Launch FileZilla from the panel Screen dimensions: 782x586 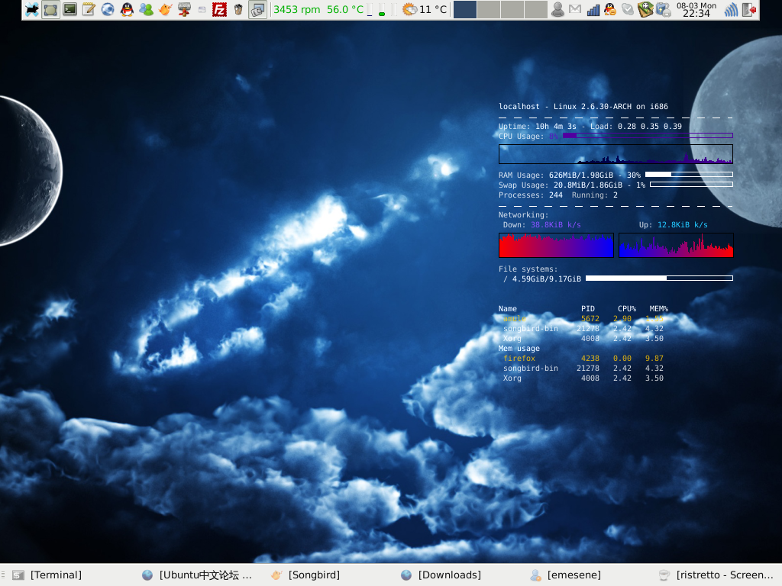click(x=219, y=9)
